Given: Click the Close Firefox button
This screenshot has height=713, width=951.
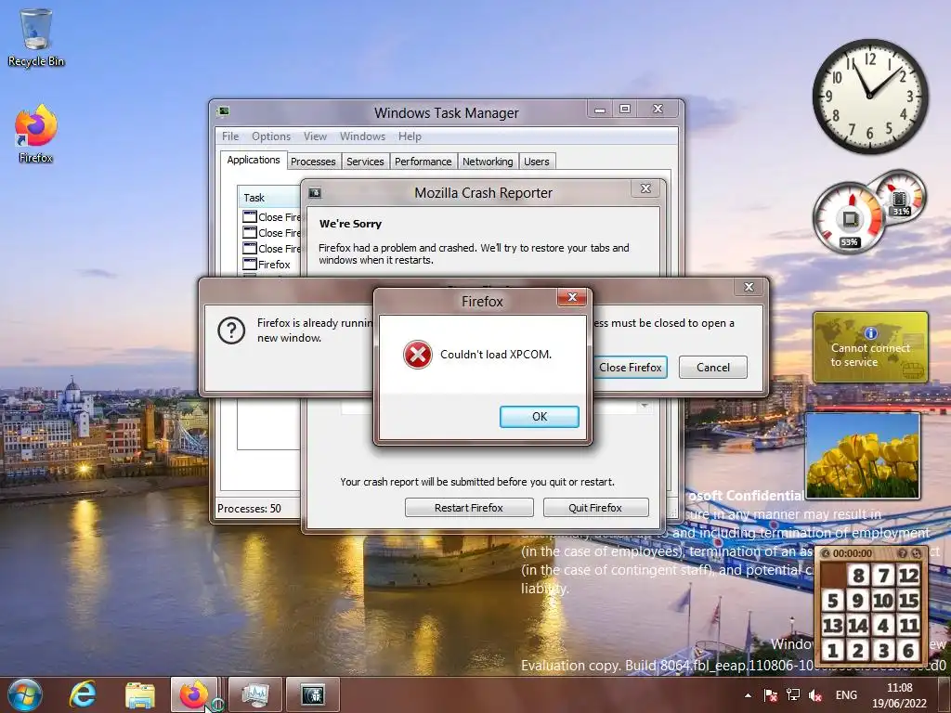Looking at the screenshot, I should tap(631, 368).
